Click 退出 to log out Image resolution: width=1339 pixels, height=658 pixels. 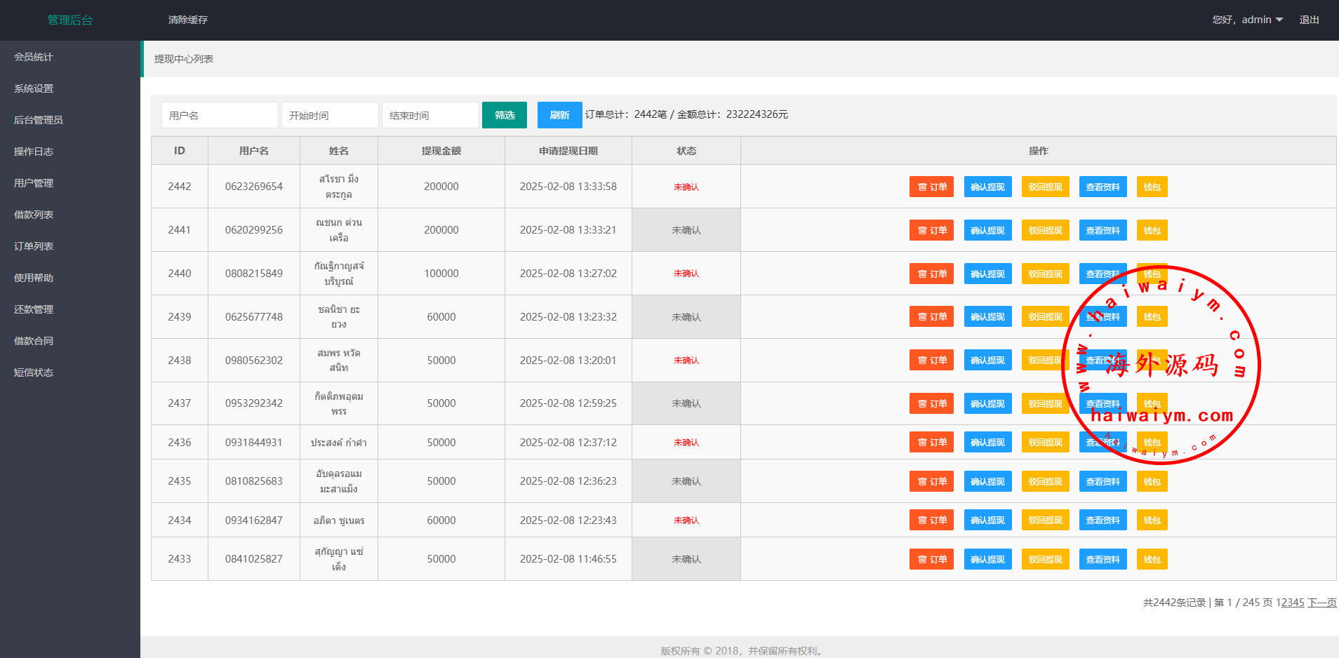point(1309,20)
